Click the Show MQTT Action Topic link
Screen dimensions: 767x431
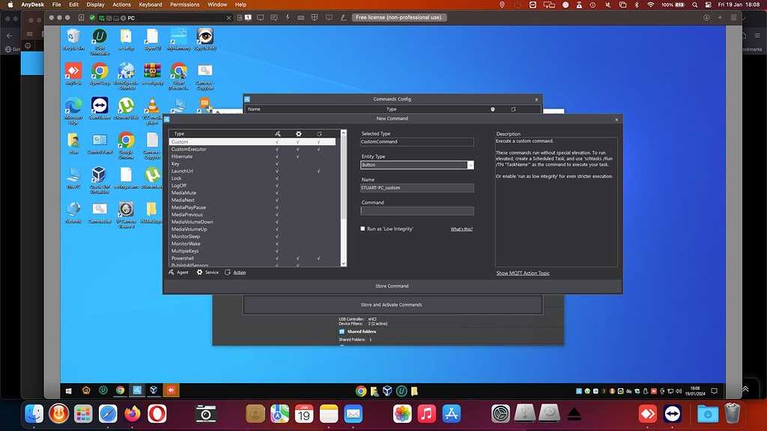tap(522, 272)
